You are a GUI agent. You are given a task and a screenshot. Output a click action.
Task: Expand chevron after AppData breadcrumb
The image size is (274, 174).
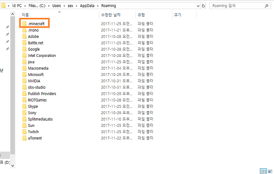98,6
